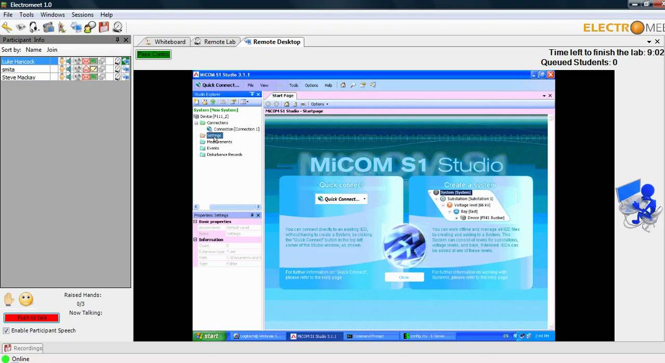Collapse the Basic properties section
665x363 pixels.
coord(195,221)
